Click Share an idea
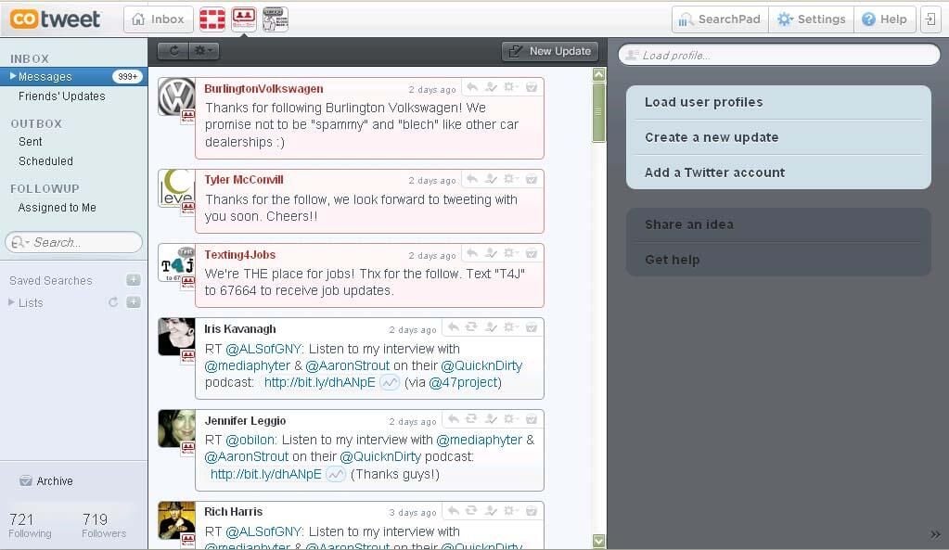 [x=778, y=224]
